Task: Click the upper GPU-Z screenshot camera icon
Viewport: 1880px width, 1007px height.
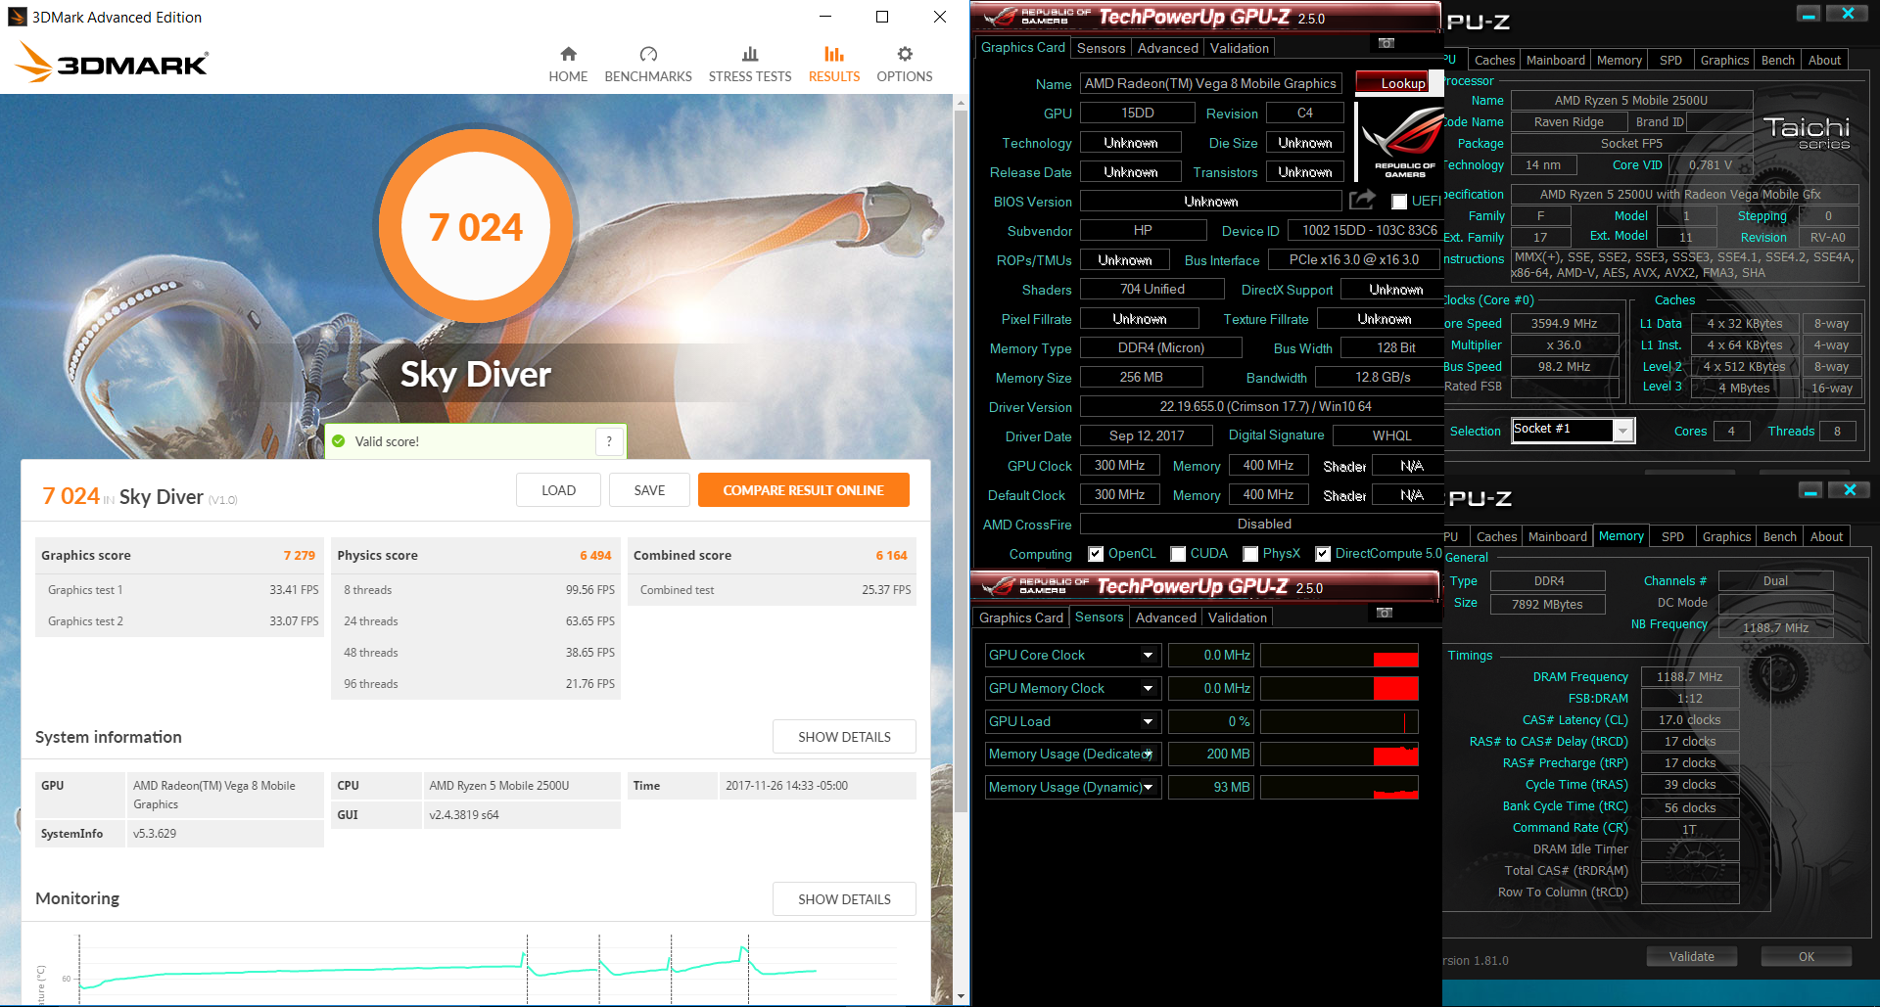Action: (1386, 43)
